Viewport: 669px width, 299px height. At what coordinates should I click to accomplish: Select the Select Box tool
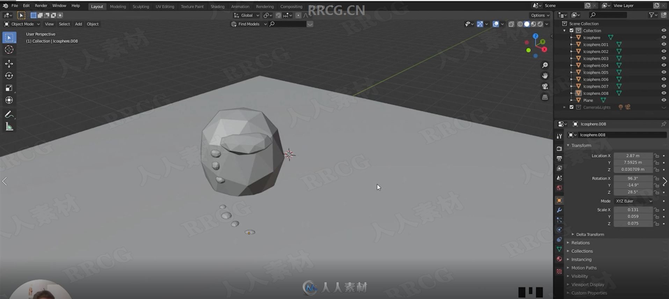click(x=9, y=38)
